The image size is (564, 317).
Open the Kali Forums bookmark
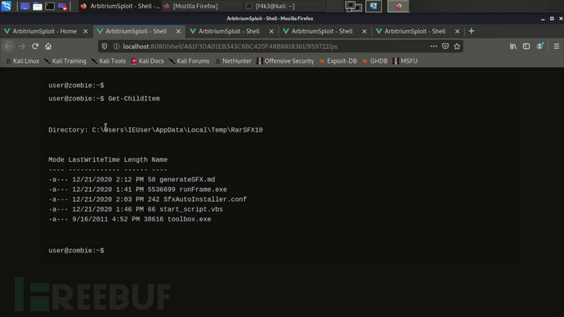click(x=189, y=61)
